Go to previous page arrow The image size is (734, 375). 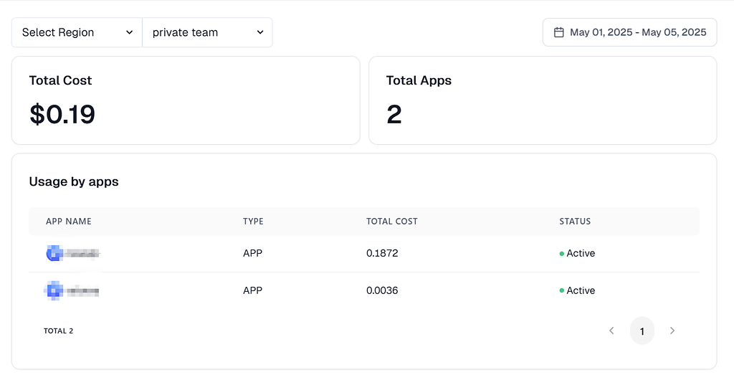(x=611, y=331)
